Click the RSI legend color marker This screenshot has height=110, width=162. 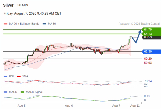pos(5,76)
